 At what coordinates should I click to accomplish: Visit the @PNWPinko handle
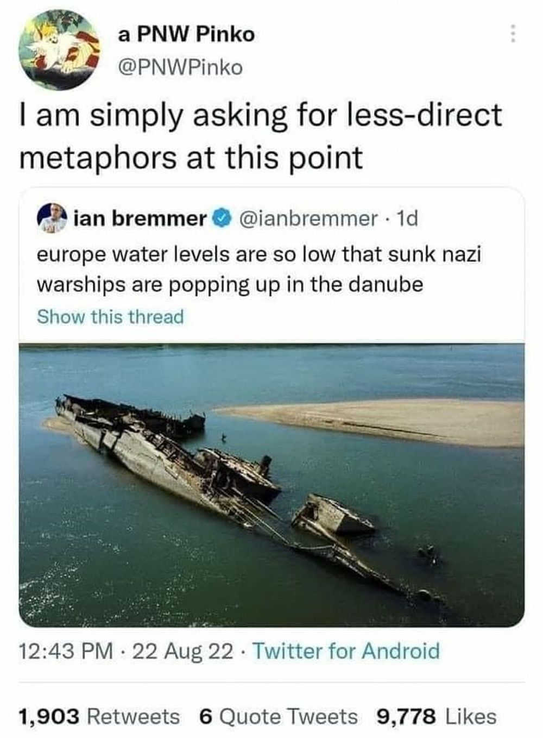180,68
